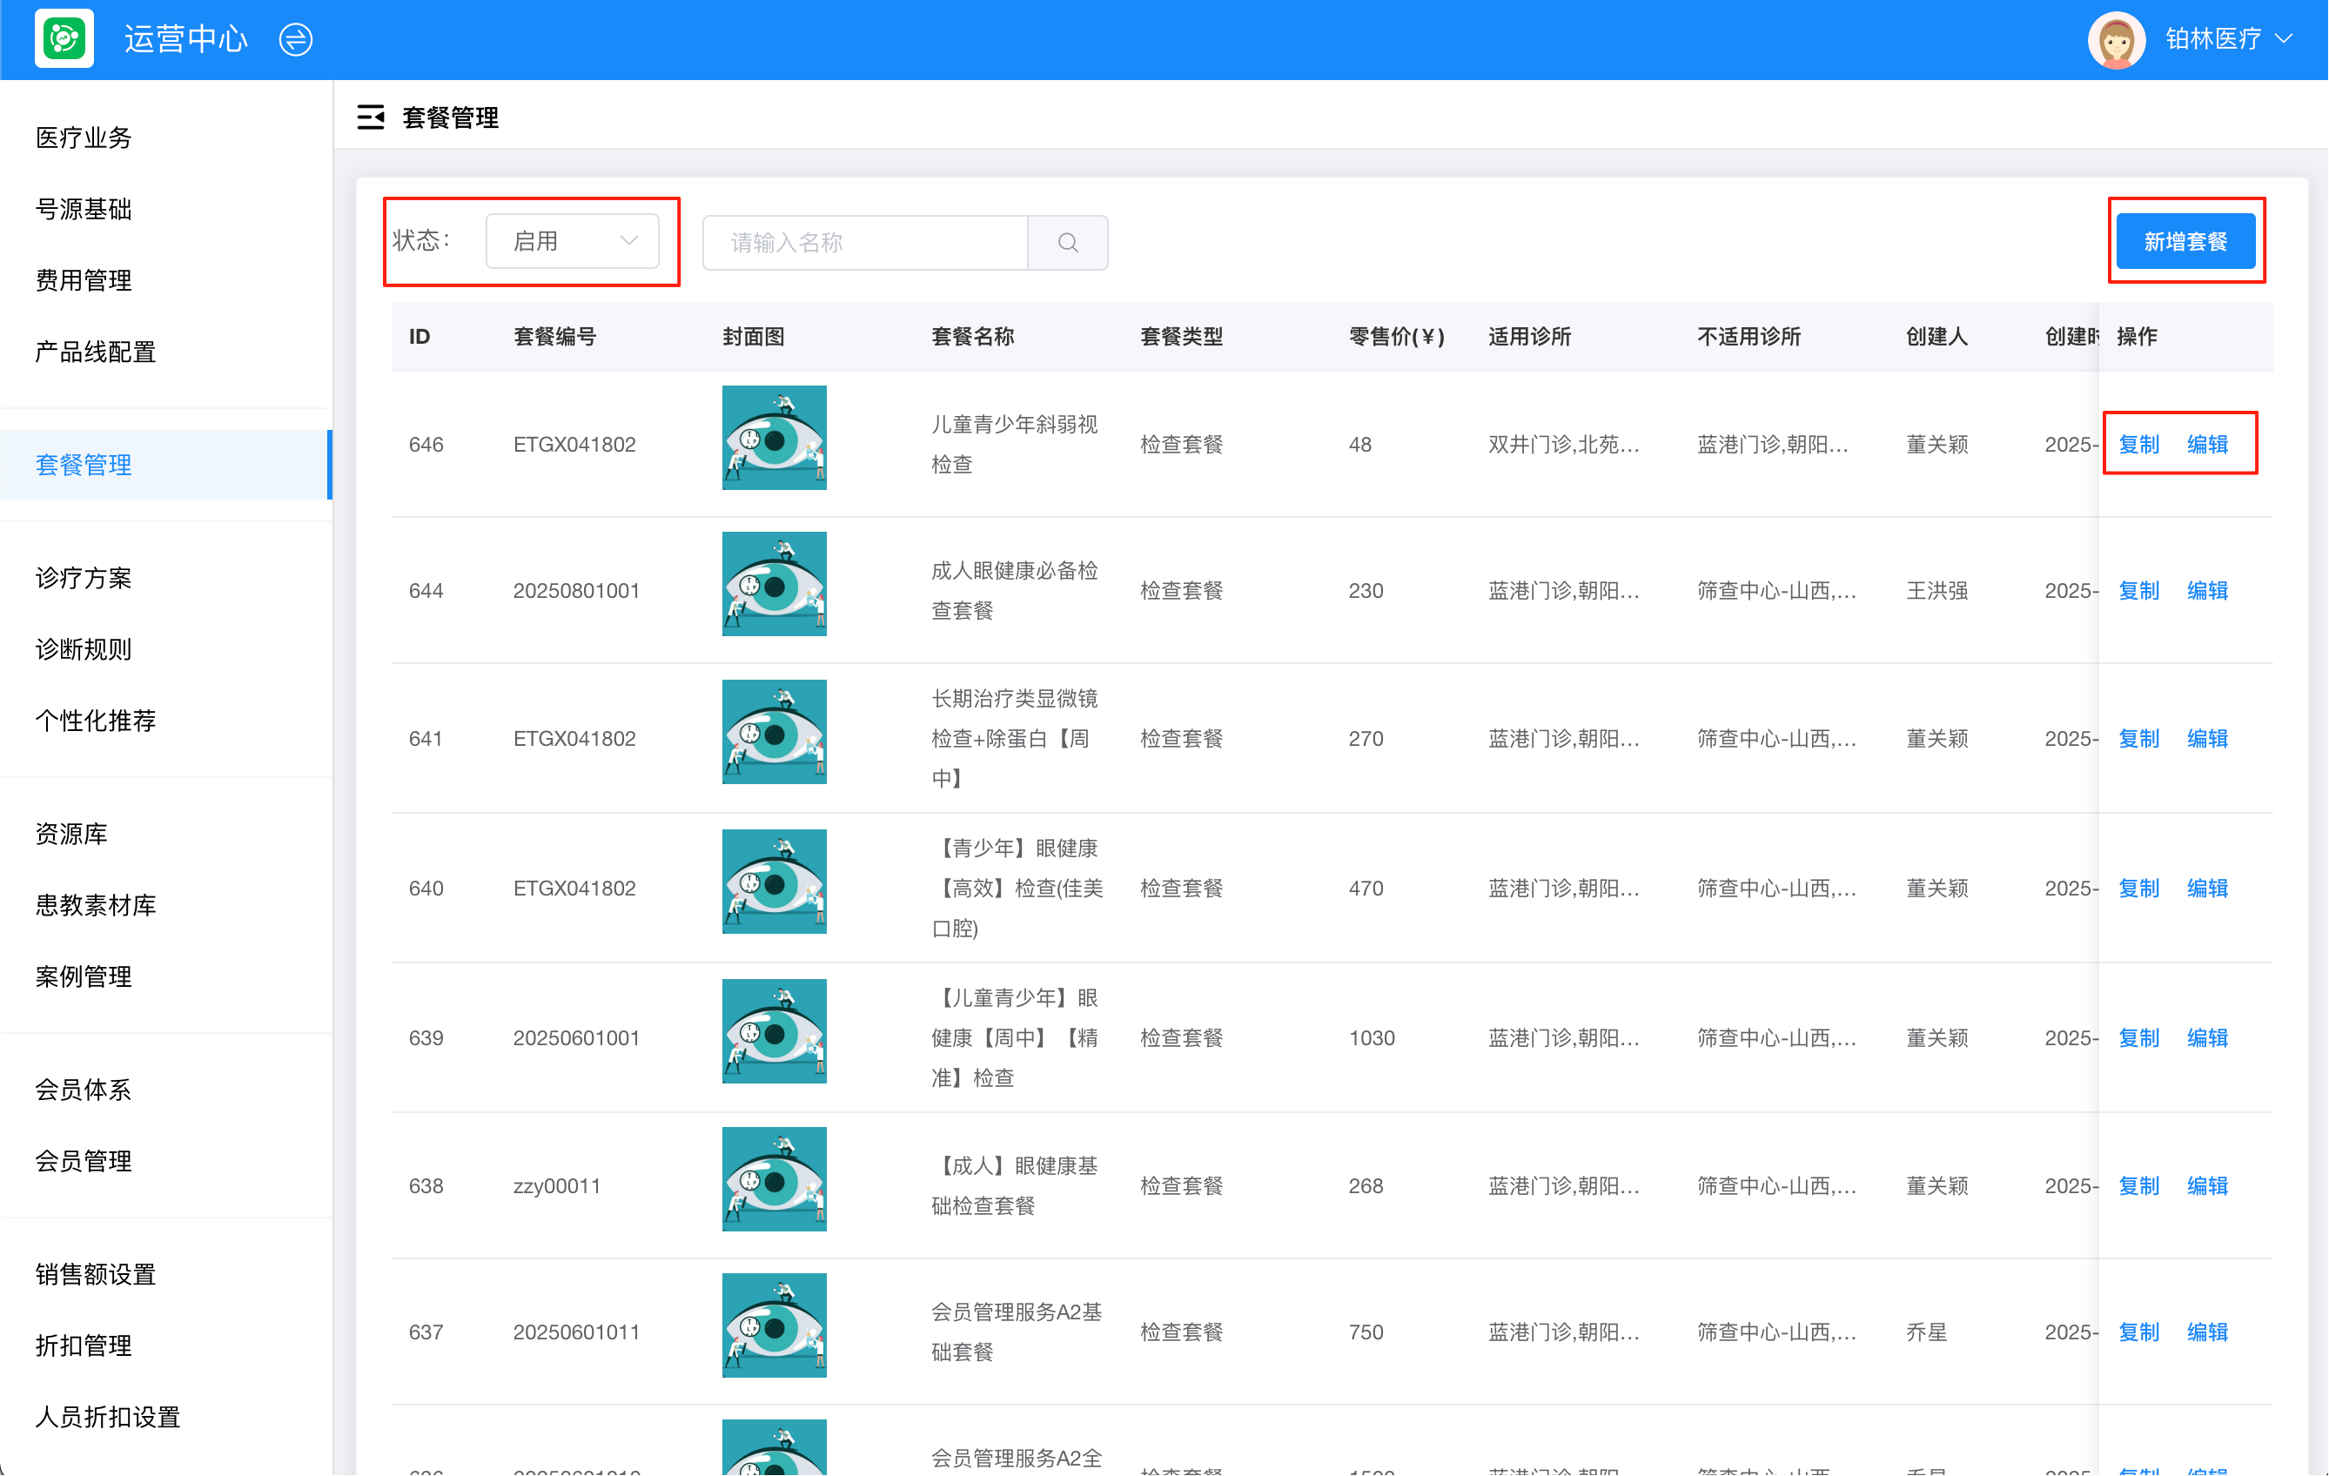Open the 状态 启用 dropdown
This screenshot has height=1476, width=2329.
573,241
